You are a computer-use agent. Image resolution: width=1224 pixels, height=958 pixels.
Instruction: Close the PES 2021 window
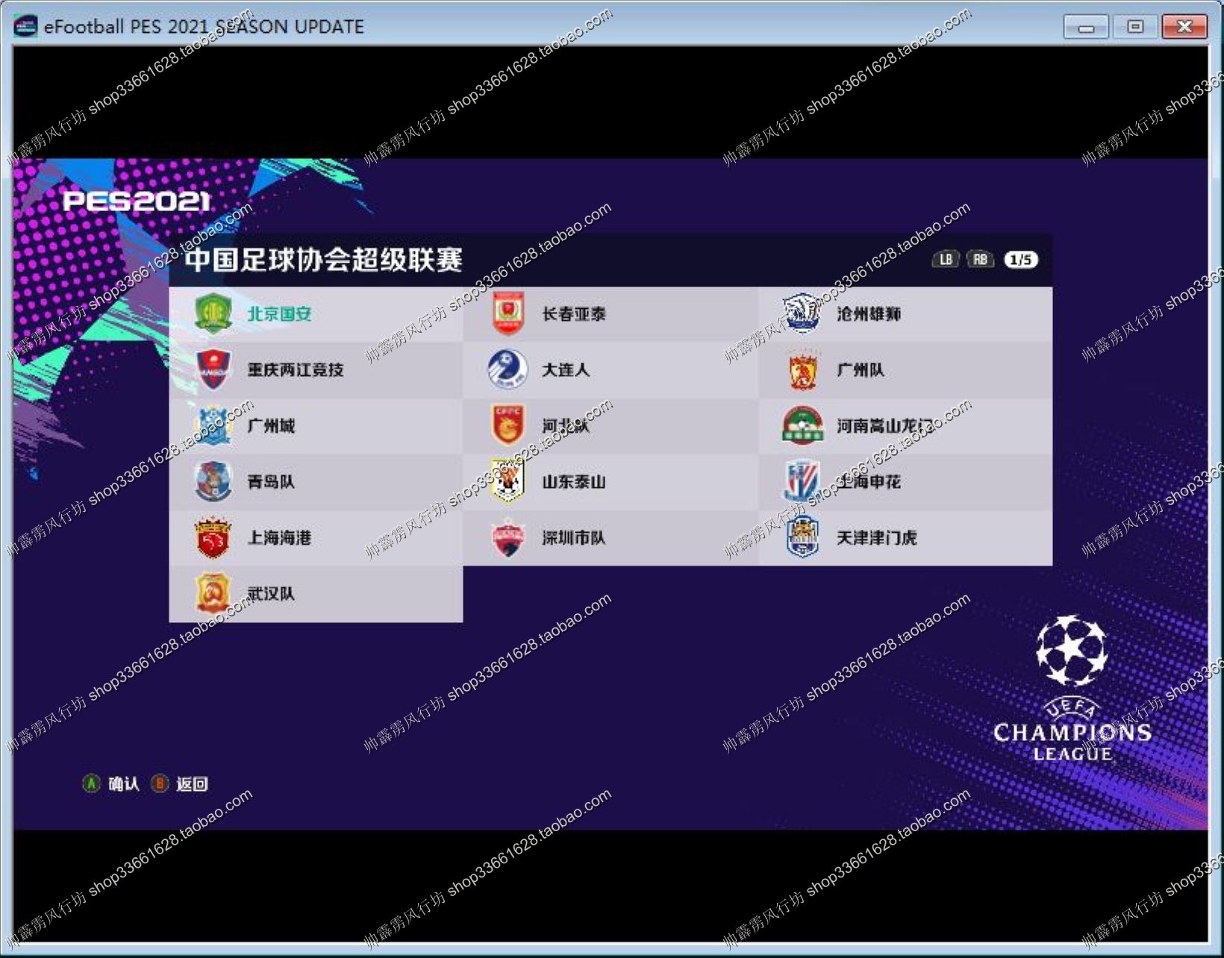pos(1184,28)
